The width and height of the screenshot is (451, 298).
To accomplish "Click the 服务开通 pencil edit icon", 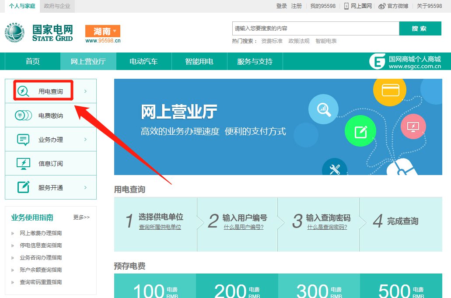I will point(23,187).
